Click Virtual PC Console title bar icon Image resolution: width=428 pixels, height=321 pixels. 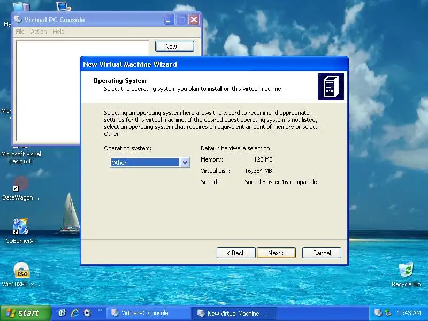click(x=18, y=19)
